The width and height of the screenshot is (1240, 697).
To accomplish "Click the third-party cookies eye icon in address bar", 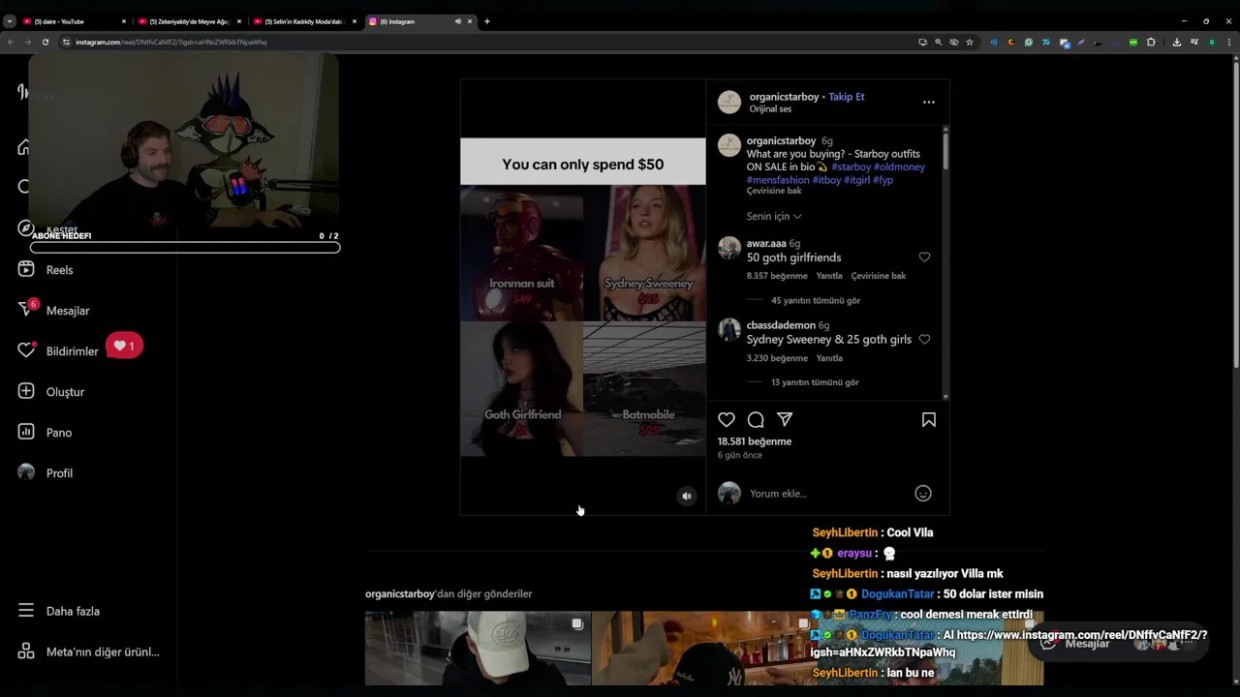I will pos(954,42).
